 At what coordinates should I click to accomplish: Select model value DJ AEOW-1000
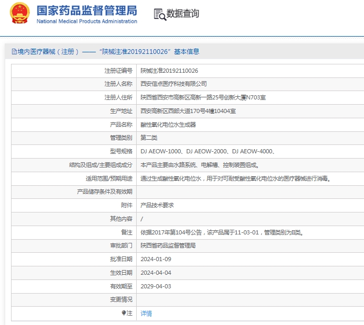pyautogui.click(x=161, y=151)
